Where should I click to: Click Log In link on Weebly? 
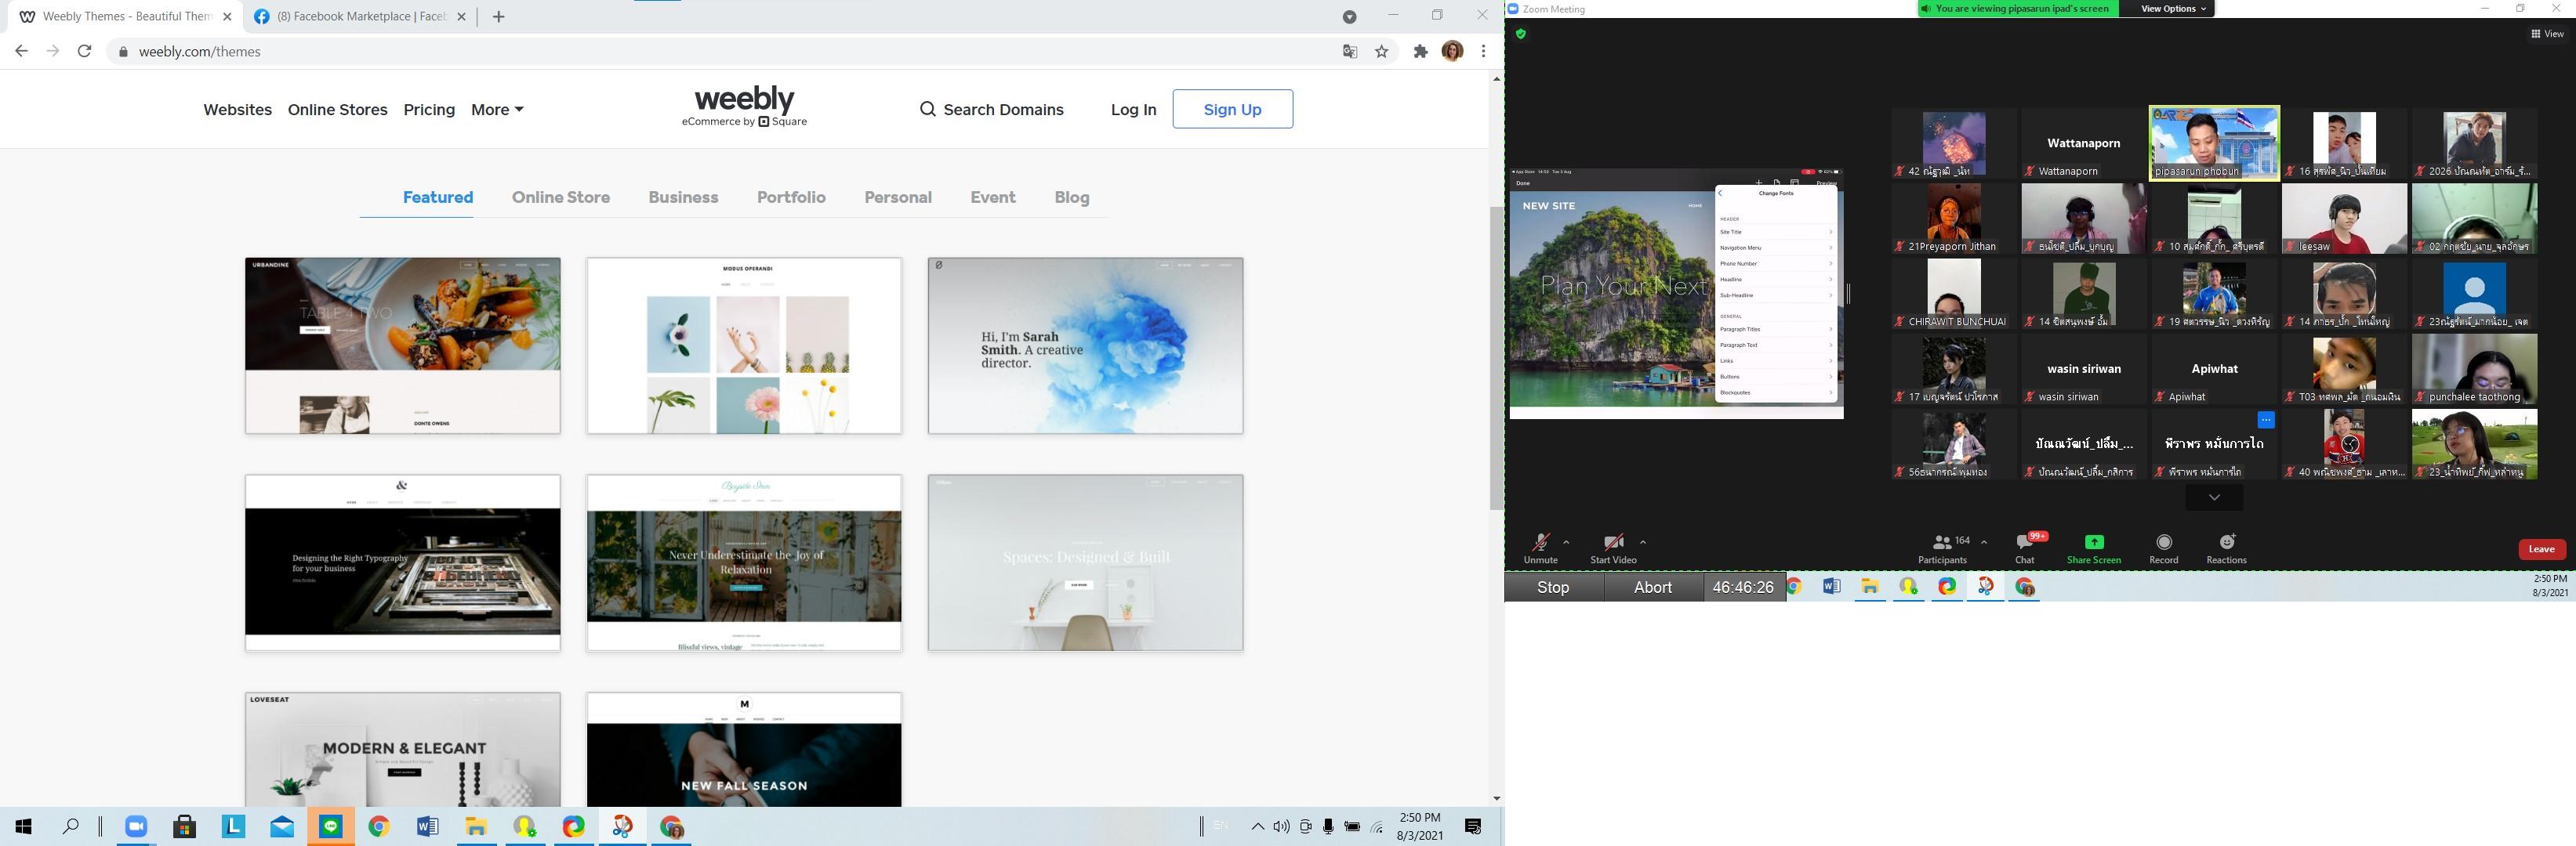pos(1133,110)
